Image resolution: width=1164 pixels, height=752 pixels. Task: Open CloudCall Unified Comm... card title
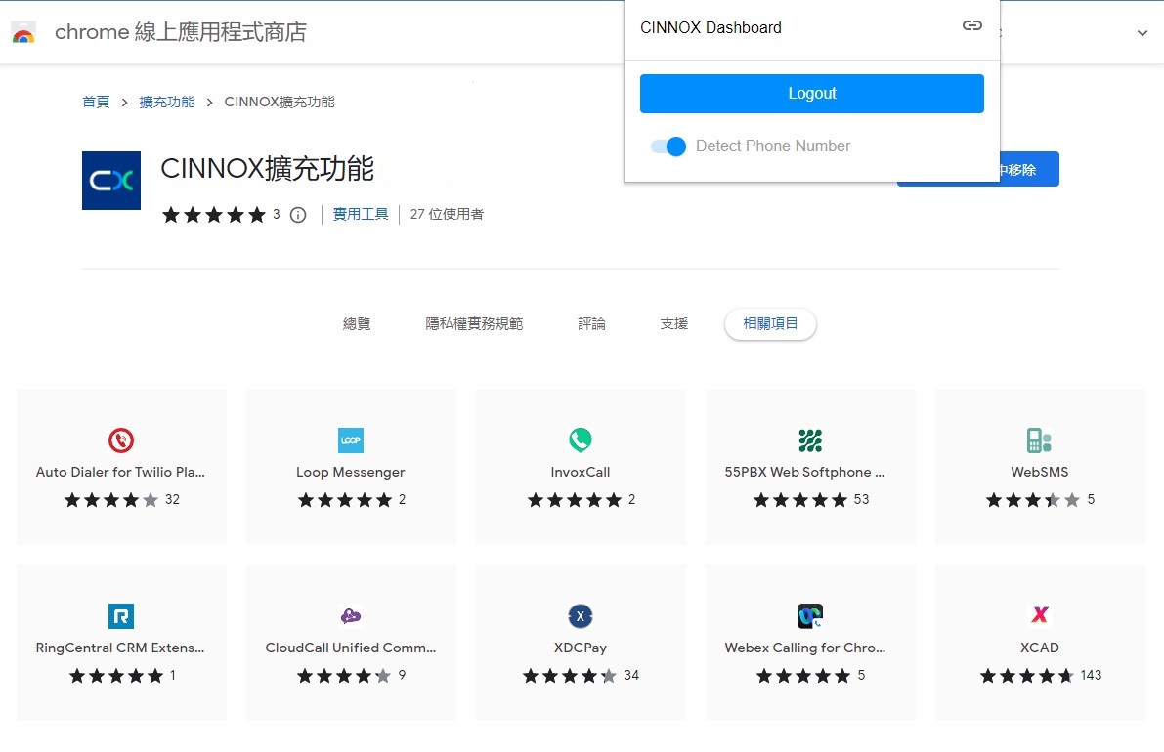coord(351,648)
